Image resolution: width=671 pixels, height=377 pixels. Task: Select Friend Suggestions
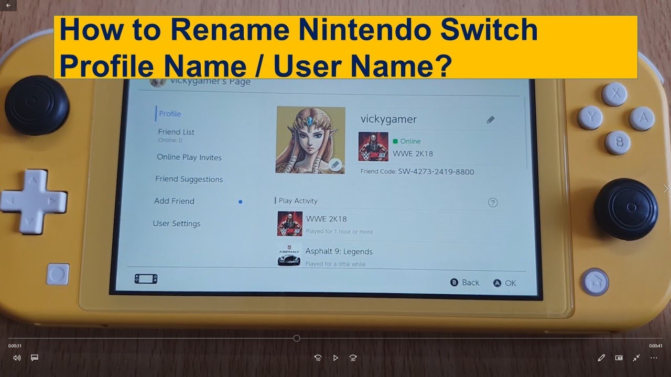(189, 179)
